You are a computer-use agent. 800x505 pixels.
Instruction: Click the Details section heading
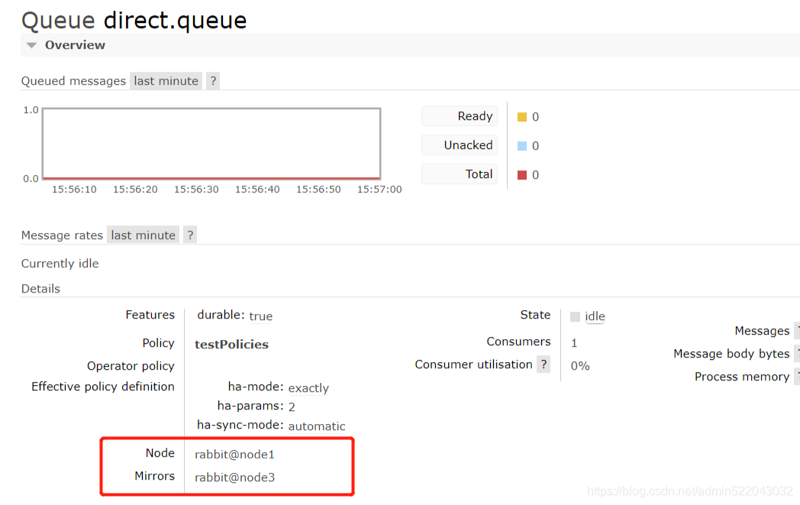(x=40, y=289)
